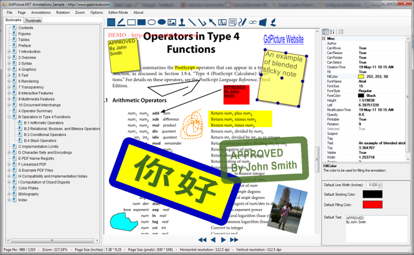
Task: Collapse the Misc property category
Action: pyautogui.click(x=324, y=39)
